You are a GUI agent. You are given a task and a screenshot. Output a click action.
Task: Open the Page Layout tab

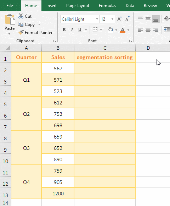[78, 6]
